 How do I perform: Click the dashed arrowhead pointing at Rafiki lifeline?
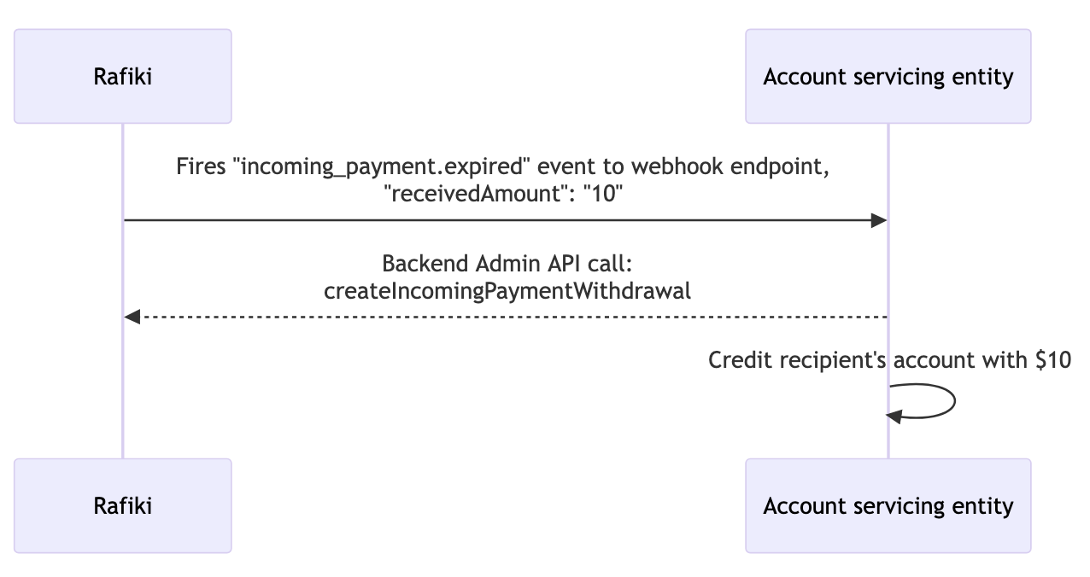coord(132,317)
